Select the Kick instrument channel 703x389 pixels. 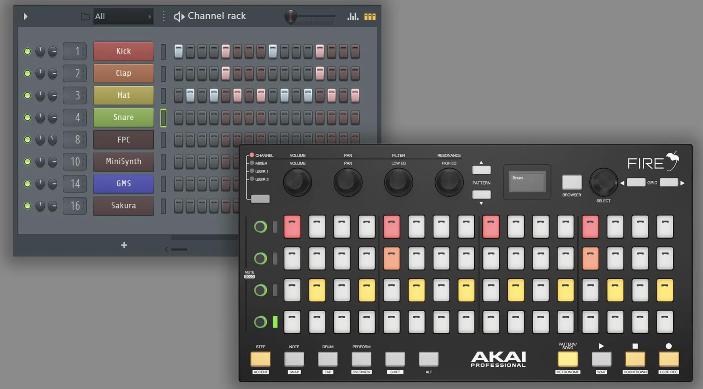[123, 50]
